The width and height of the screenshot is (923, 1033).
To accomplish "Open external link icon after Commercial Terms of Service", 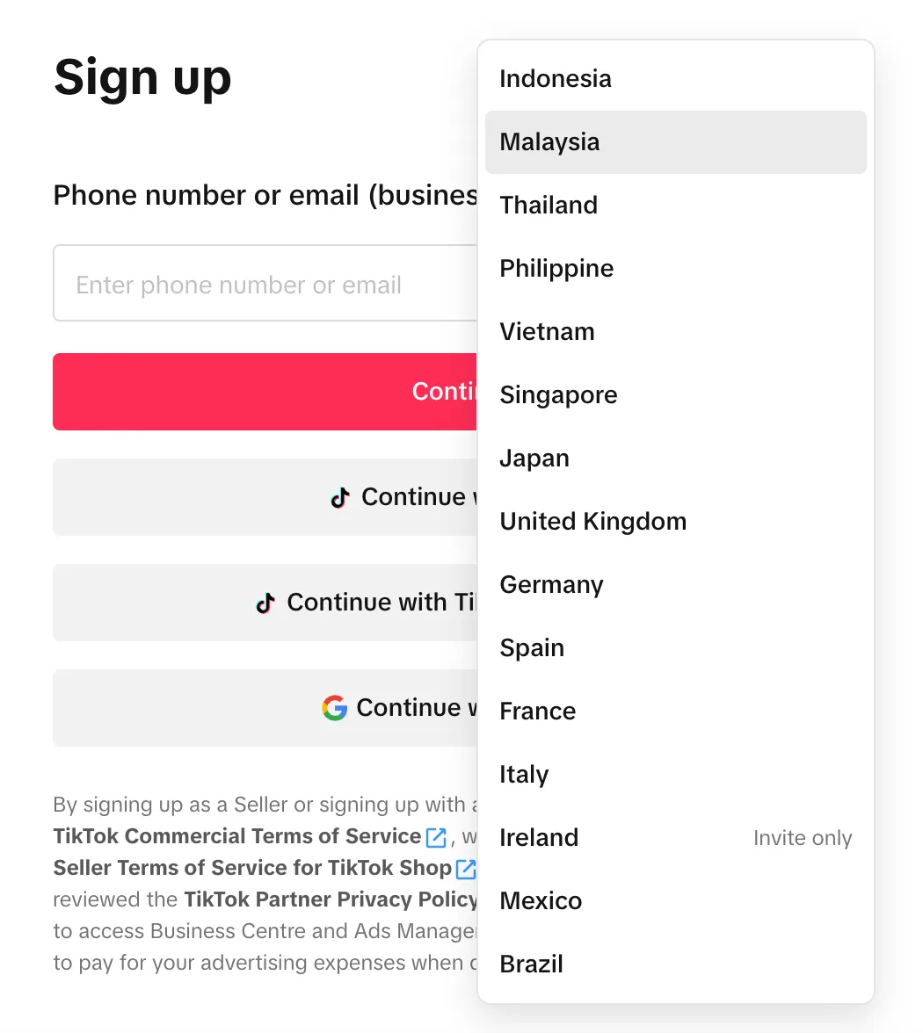I will click(436, 837).
